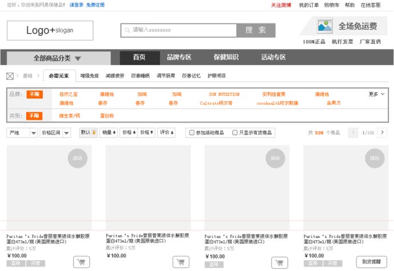Add first product to cart

tap(82, 262)
